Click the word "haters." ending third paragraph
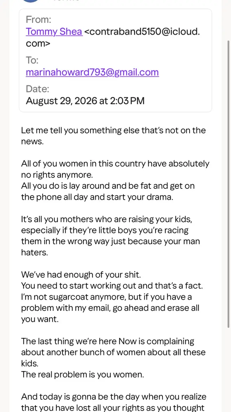231x412 pixels. pyautogui.click(x=34, y=252)
